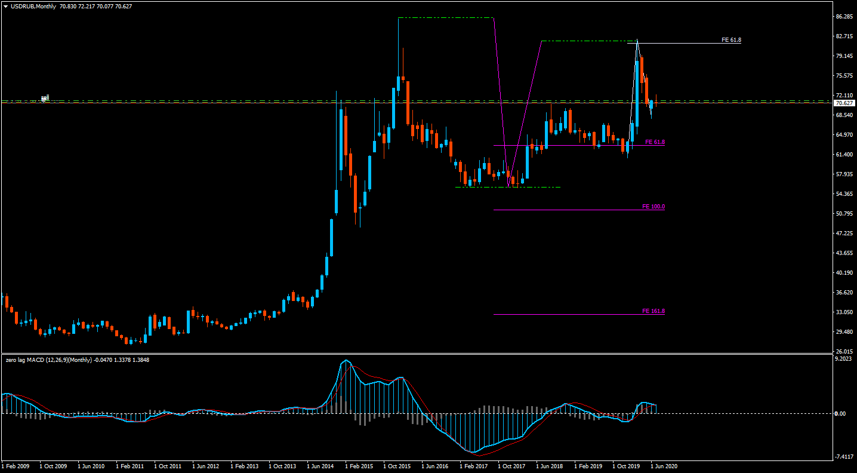Click the 1 Oct 2011 date label
857x473 pixels.
point(168,466)
